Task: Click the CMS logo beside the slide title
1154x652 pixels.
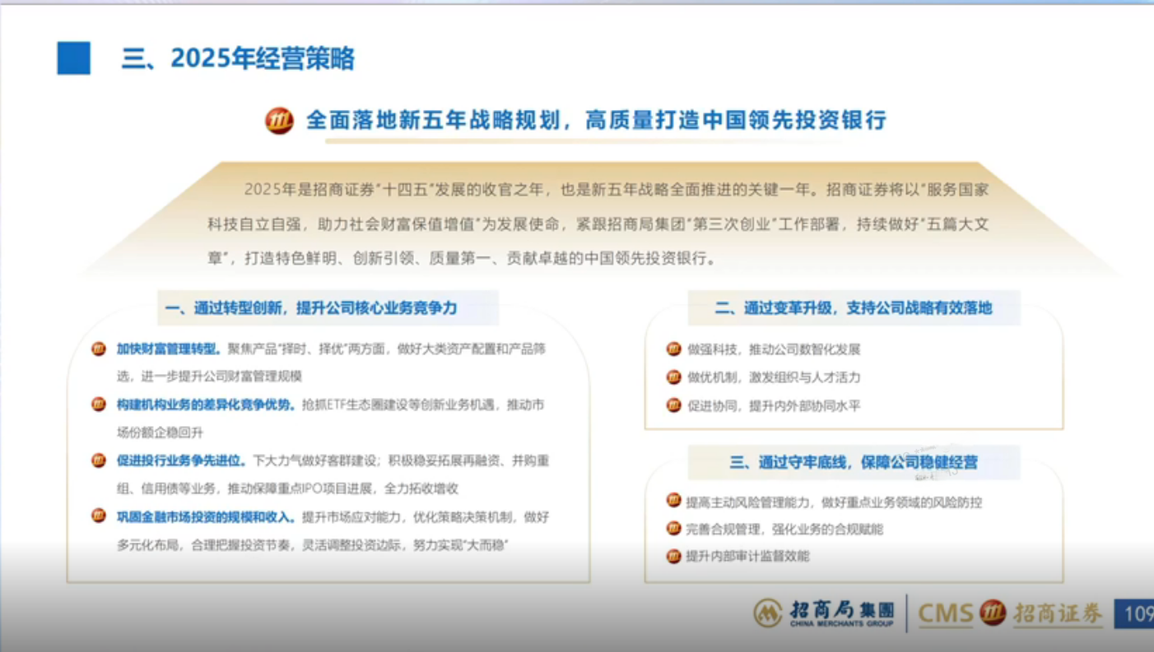Action: click(x=279, y=120)
